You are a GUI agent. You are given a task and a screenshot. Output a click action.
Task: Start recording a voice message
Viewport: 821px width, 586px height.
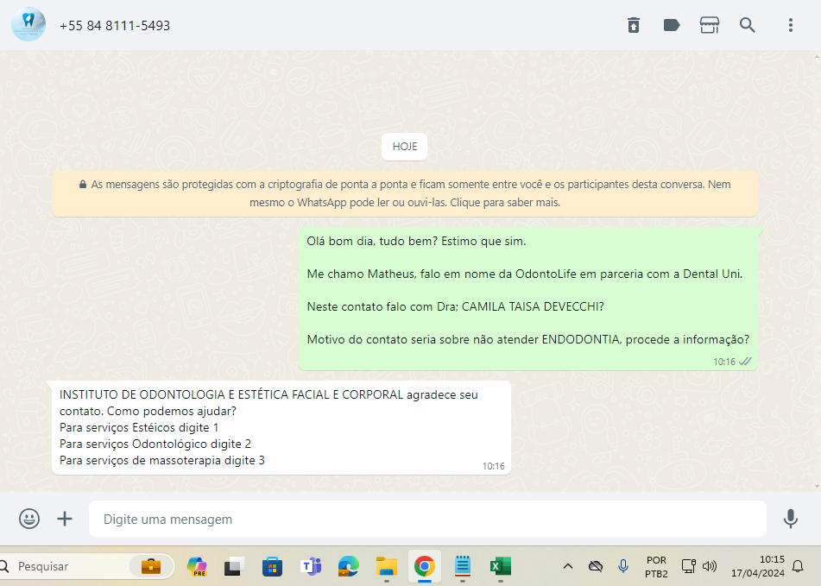tap(791, 519)
